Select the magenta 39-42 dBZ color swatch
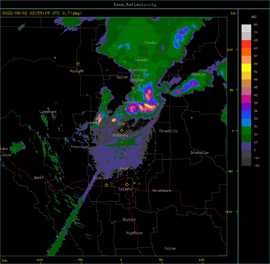Viewport: 270px width, 264px height. pos(246,99)
